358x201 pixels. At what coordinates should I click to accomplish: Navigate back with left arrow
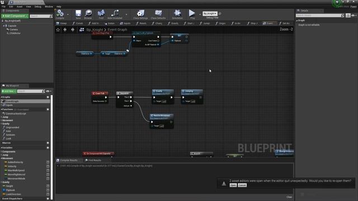[65, 30]
